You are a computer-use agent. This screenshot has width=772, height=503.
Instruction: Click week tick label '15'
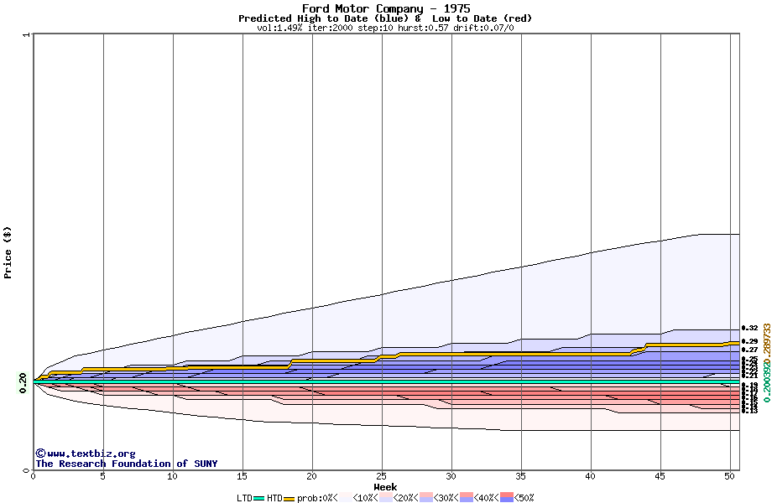(242, 476)
